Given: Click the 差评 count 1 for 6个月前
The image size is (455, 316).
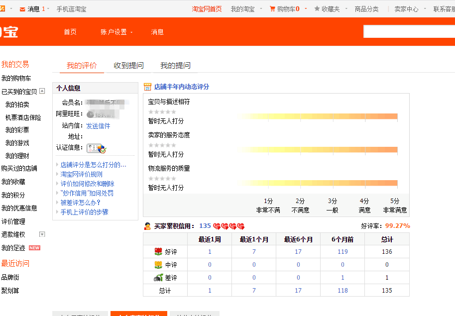Looking at the screenshot, I should [x=342, y=277].
